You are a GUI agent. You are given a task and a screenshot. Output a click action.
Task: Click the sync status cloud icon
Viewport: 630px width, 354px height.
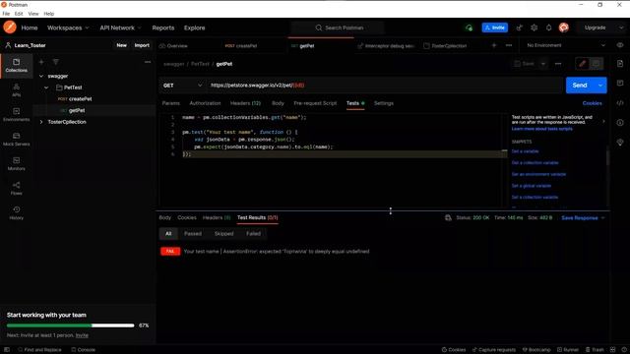(x=469, y=28)
